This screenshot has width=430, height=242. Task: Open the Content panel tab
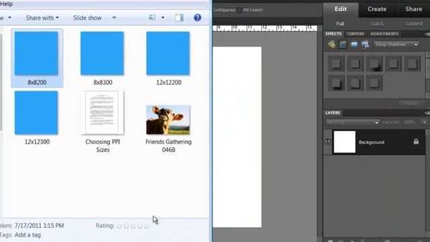pos(355,34)
